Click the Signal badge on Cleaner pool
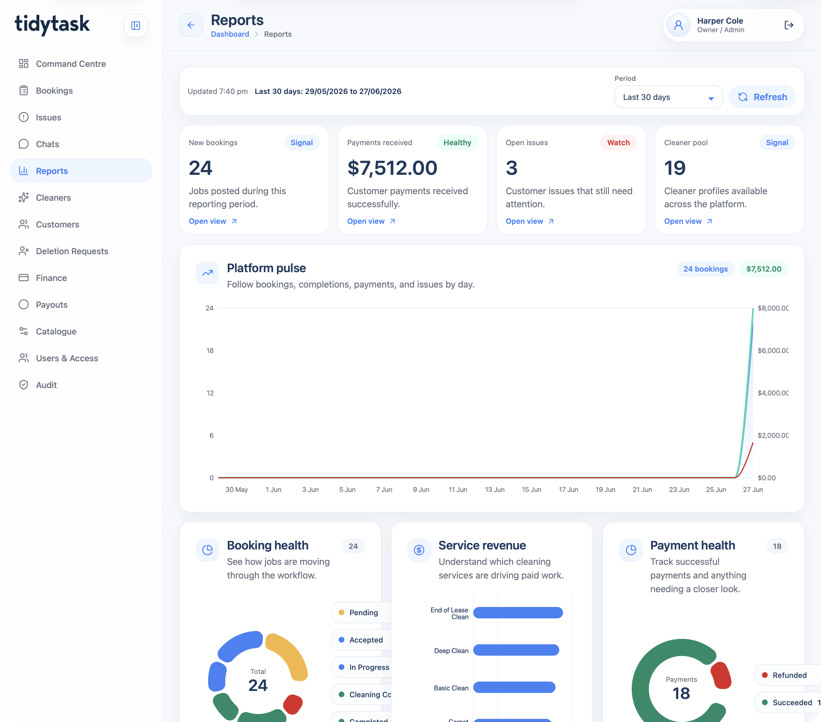Viewport: 821px width, 722px height. pyautogui.click(x=777, y=142)
